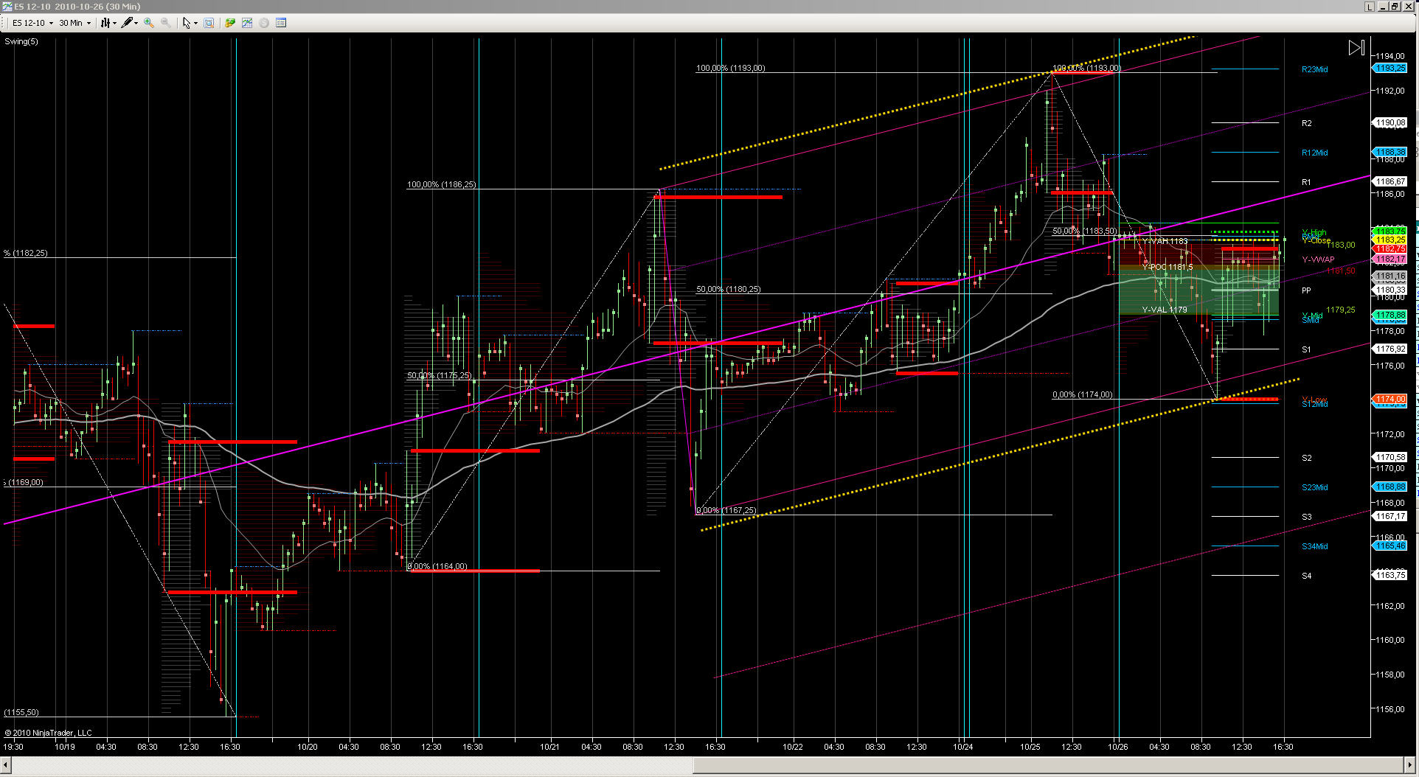1419x777 pixels.
Task: Click the NinjaTrader chart icon in title bar
Action: pyautogui.click(x=7, y=6)
